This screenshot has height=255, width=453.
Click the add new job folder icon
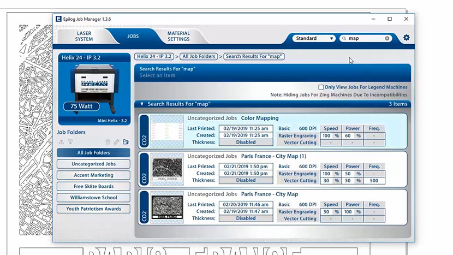[x=126, y=142]
